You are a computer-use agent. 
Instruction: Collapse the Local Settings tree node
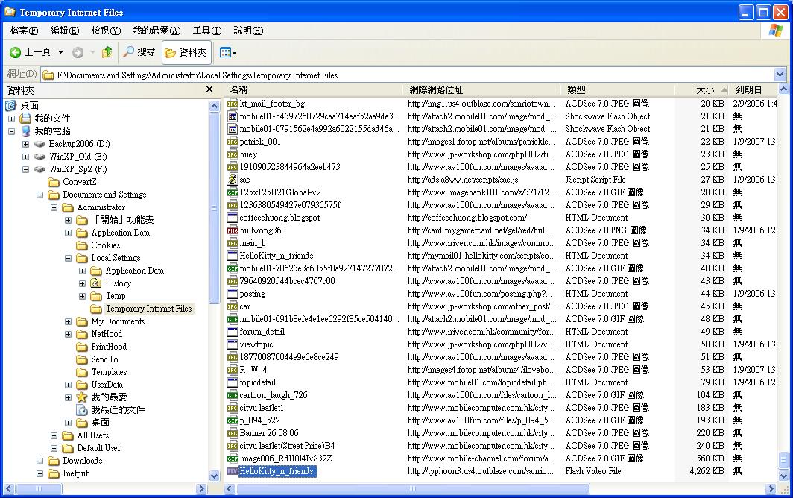click(69, 258)
